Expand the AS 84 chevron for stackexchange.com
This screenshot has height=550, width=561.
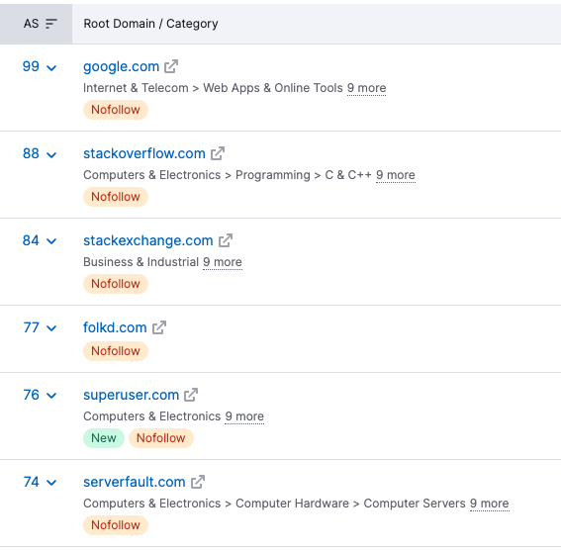tap(51, 241)
